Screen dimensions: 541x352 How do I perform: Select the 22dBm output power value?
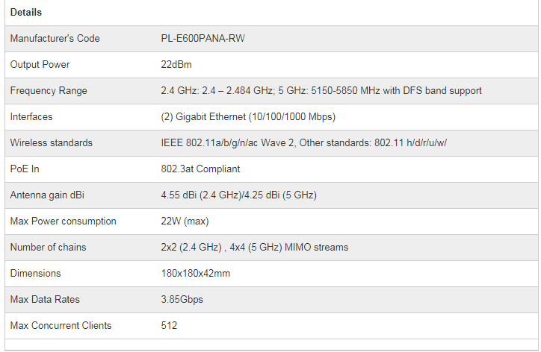(x=176, y=65)
